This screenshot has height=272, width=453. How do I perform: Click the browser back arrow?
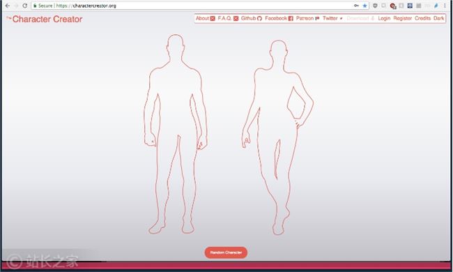pyautogui.click(x=8, y=6)
